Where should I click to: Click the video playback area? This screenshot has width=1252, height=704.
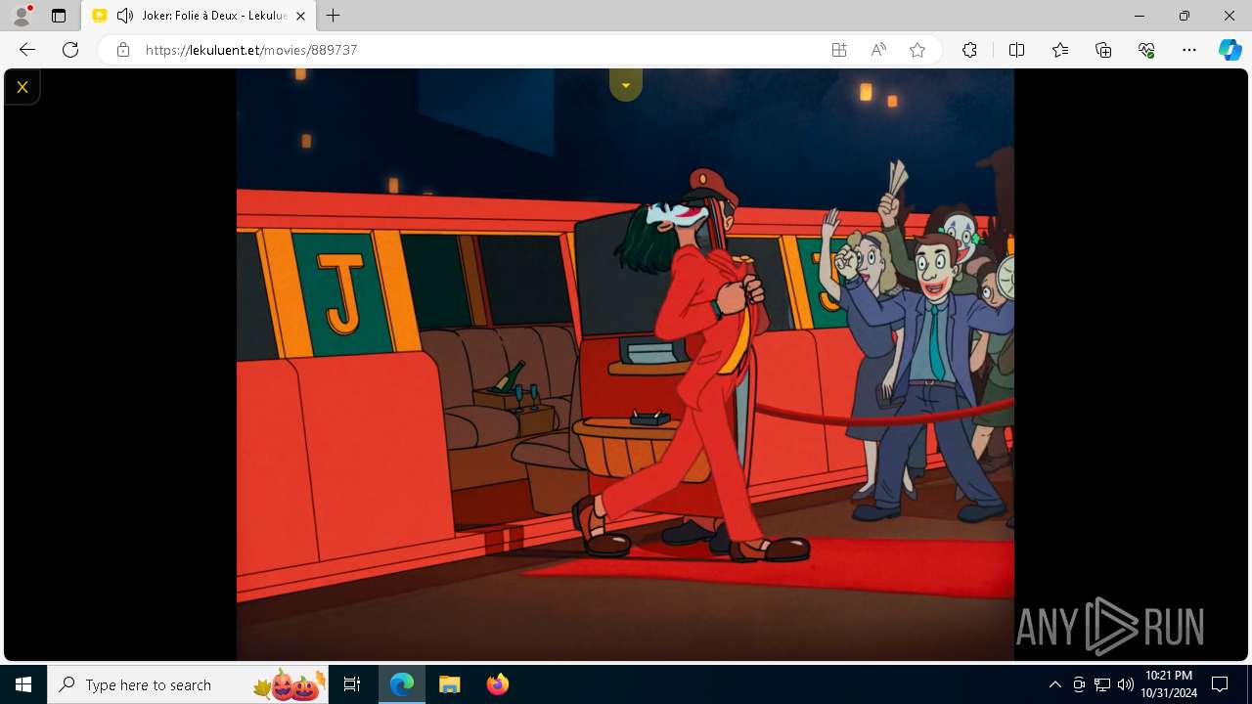(625, 365)
